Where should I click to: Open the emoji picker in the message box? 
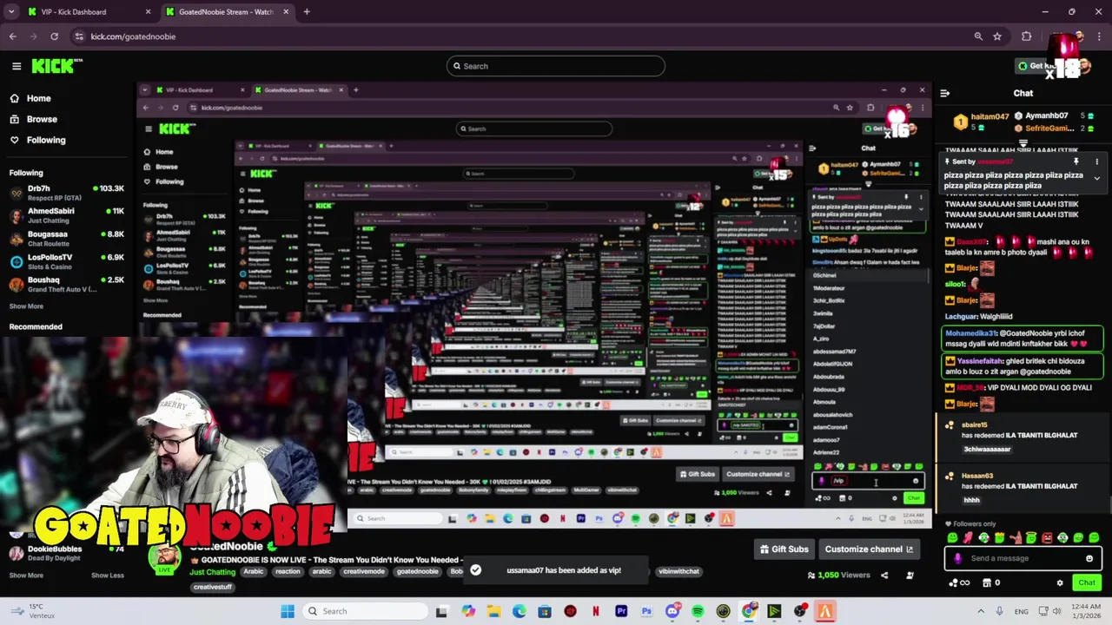tap(1089, 558)
